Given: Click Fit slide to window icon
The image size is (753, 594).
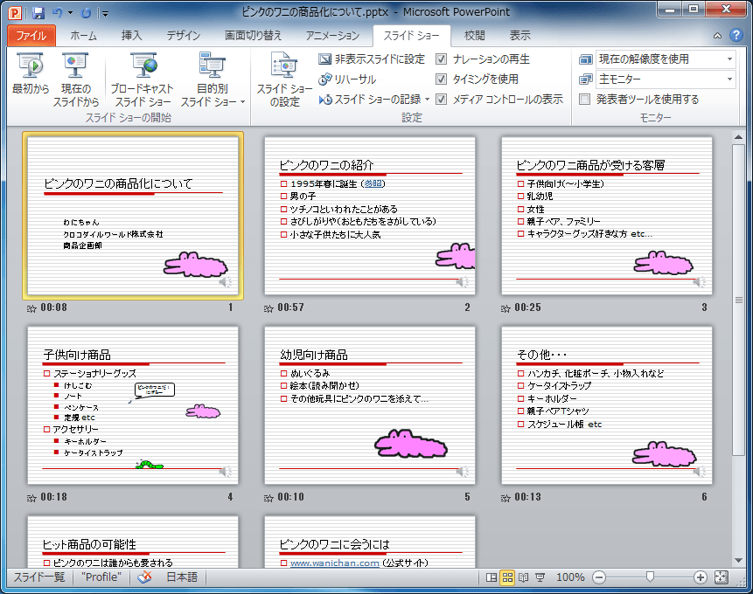Looking at the screenshot, I should (722, 577).
